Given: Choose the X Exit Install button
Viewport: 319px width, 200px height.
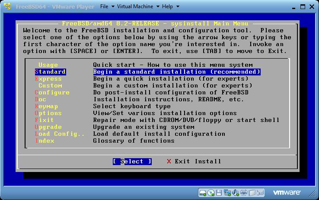Looking at the screenshot, I should (194, 162).
